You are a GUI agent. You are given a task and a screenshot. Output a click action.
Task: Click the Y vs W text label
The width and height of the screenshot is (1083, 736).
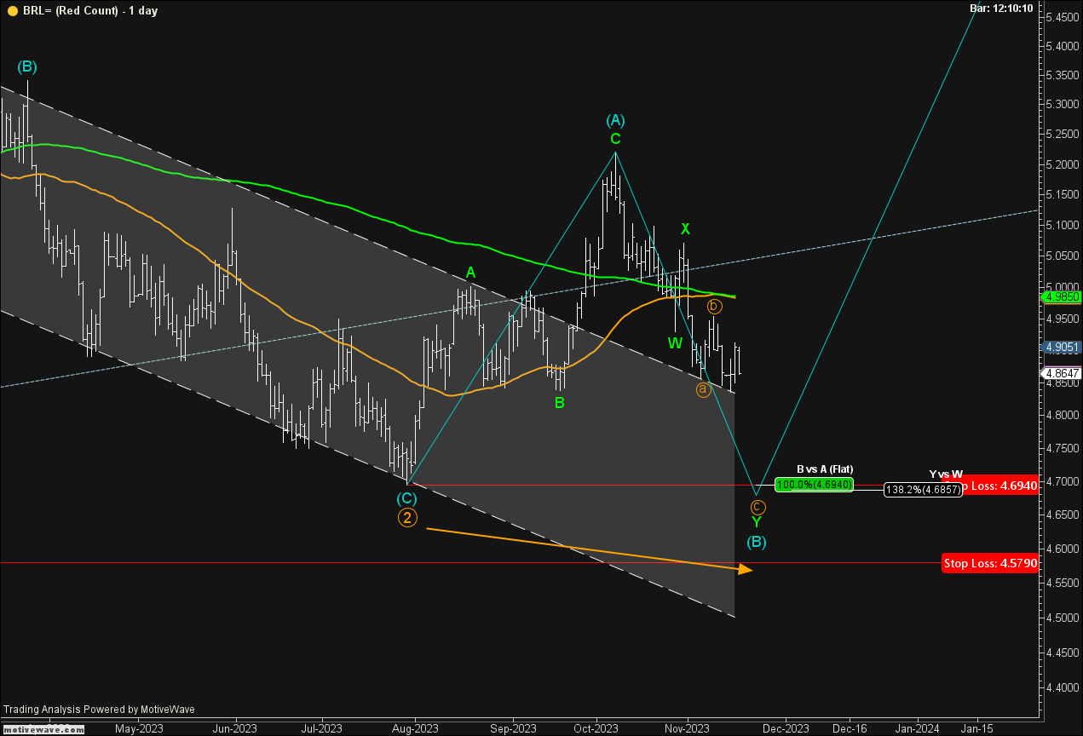click(946, 474)
